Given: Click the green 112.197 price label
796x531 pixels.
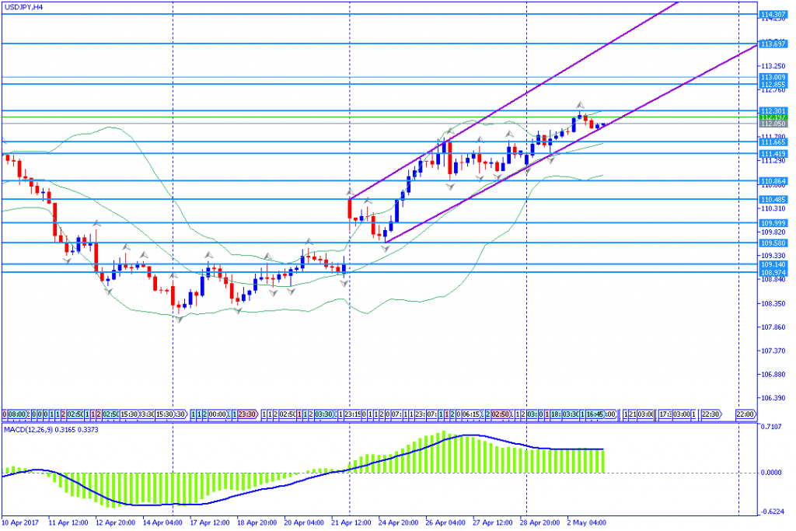Looking at the screenshot, I should point(772,117).
